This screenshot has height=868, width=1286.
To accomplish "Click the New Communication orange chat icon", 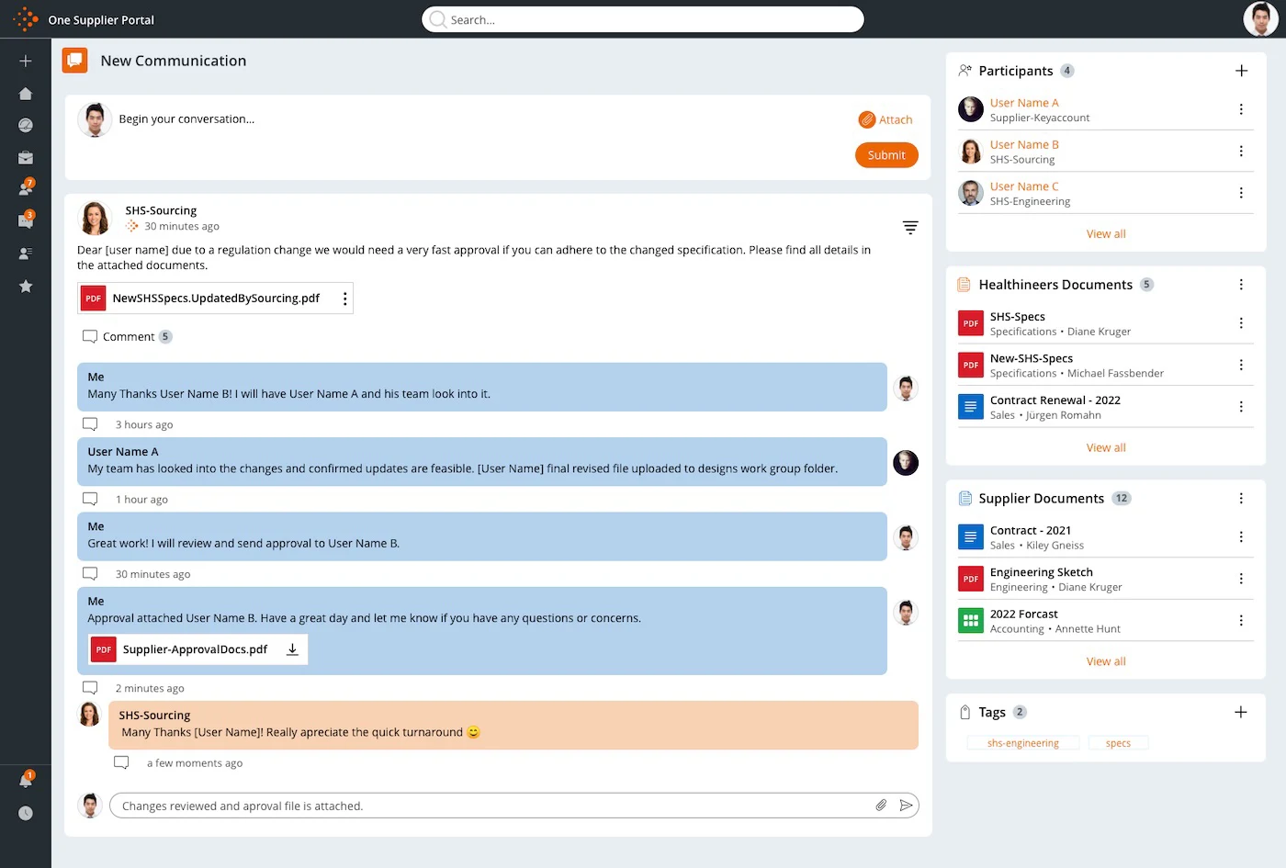I will [74, 60].
